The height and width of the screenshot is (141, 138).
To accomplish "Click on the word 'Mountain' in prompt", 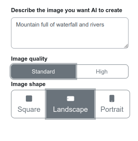I will [x=28, y=25].
